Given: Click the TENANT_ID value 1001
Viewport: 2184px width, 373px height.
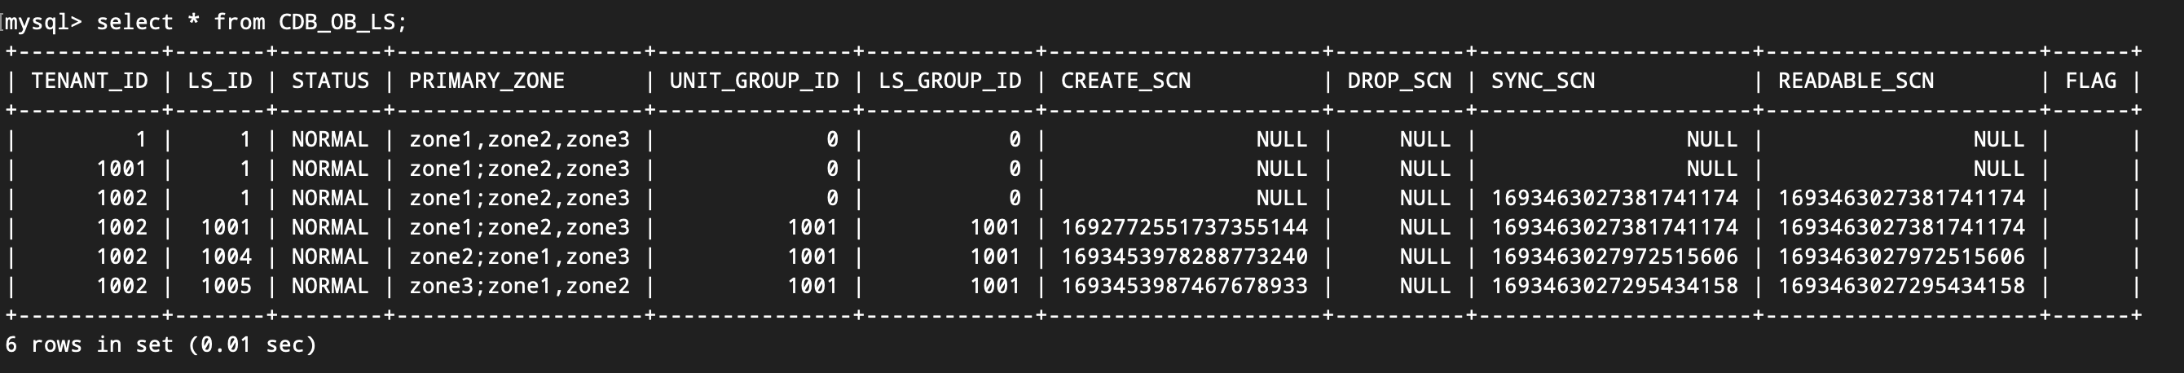Looking at the screenshot, I should pyautogui.click(x=122, y=169).
